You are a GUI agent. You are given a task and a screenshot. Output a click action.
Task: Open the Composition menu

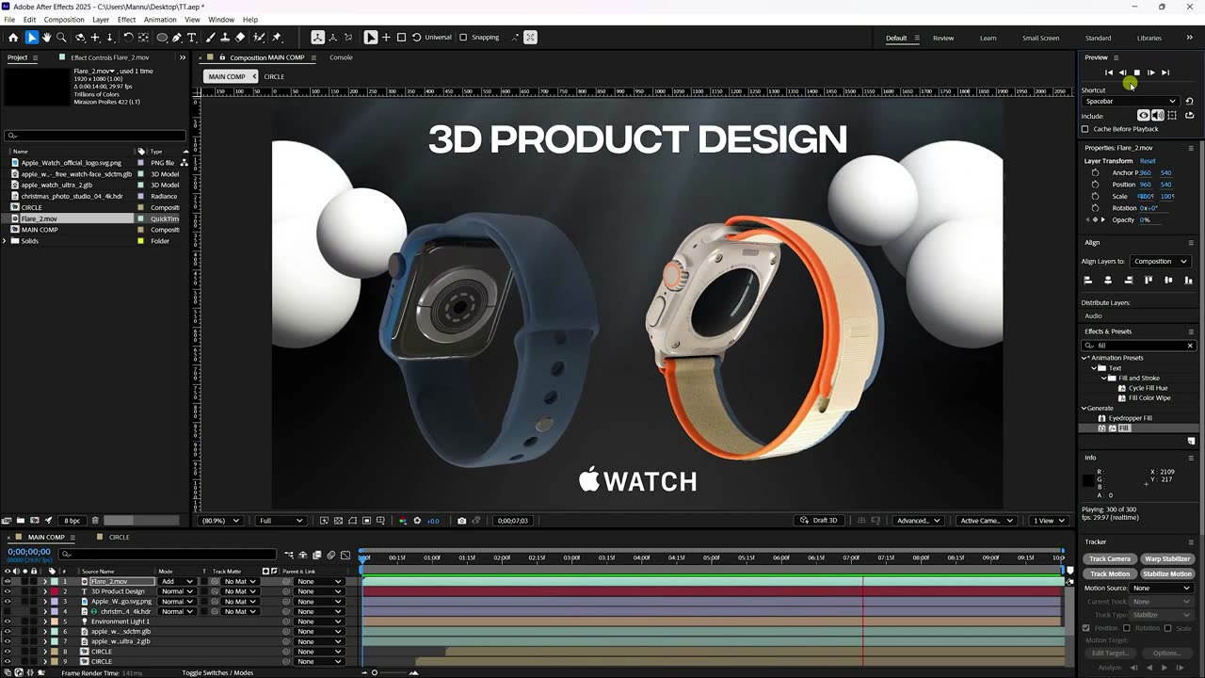(64, 19)
